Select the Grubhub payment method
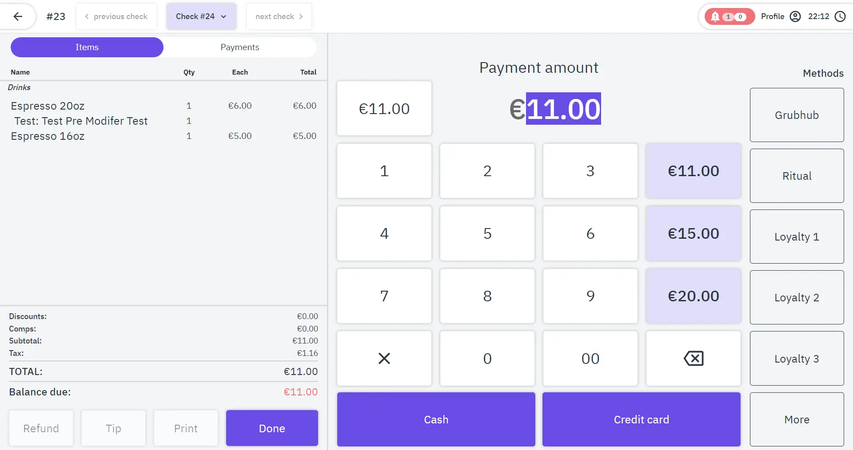The width and height of the screenshot is (853, 450). pos(797,115)
